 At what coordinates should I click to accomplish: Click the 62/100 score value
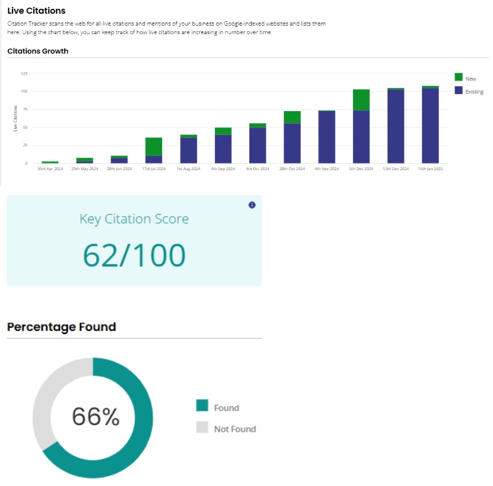134,255
